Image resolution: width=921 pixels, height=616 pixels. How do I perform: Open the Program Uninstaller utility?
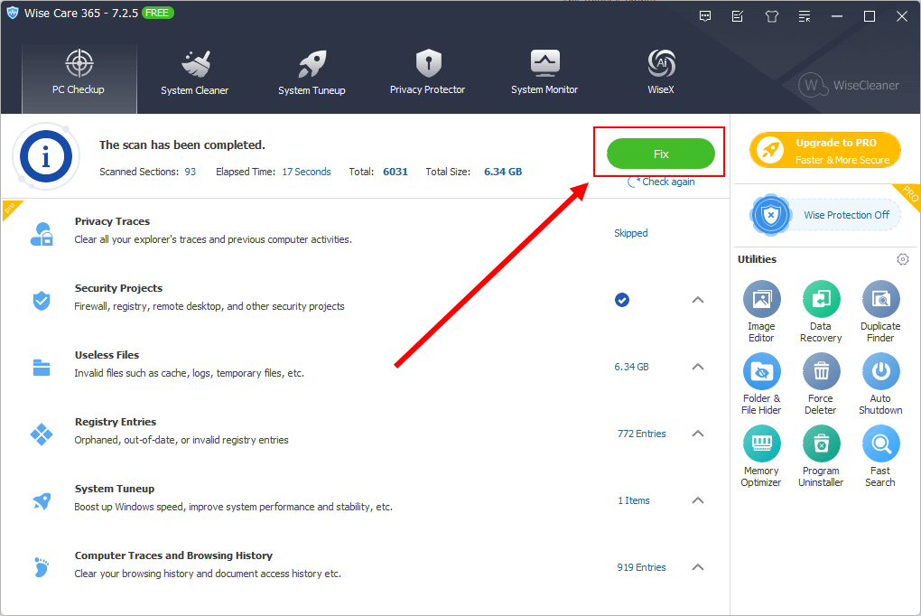(x=821, y=456)
